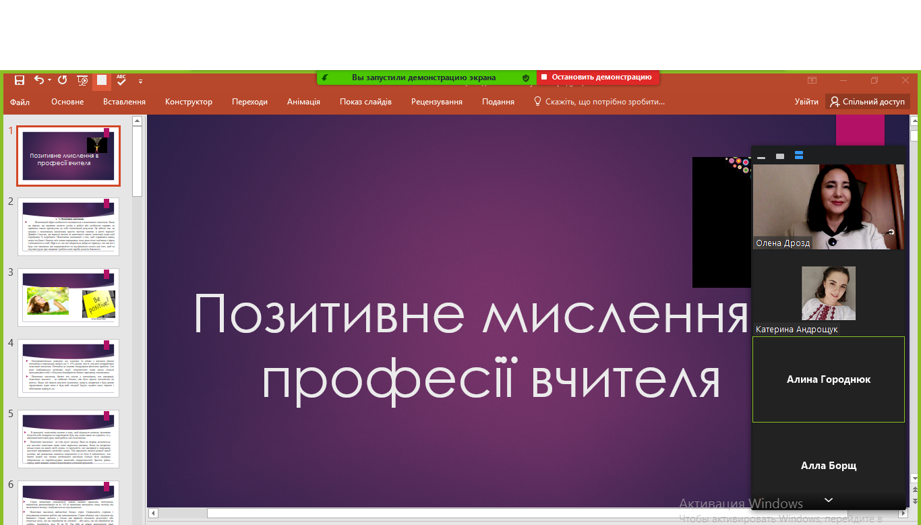Click the Save icon in quick access toolbar
Image resolution: width=921 pixels, height=525 pixels.
pyautogui.click(x=20, y=80)
